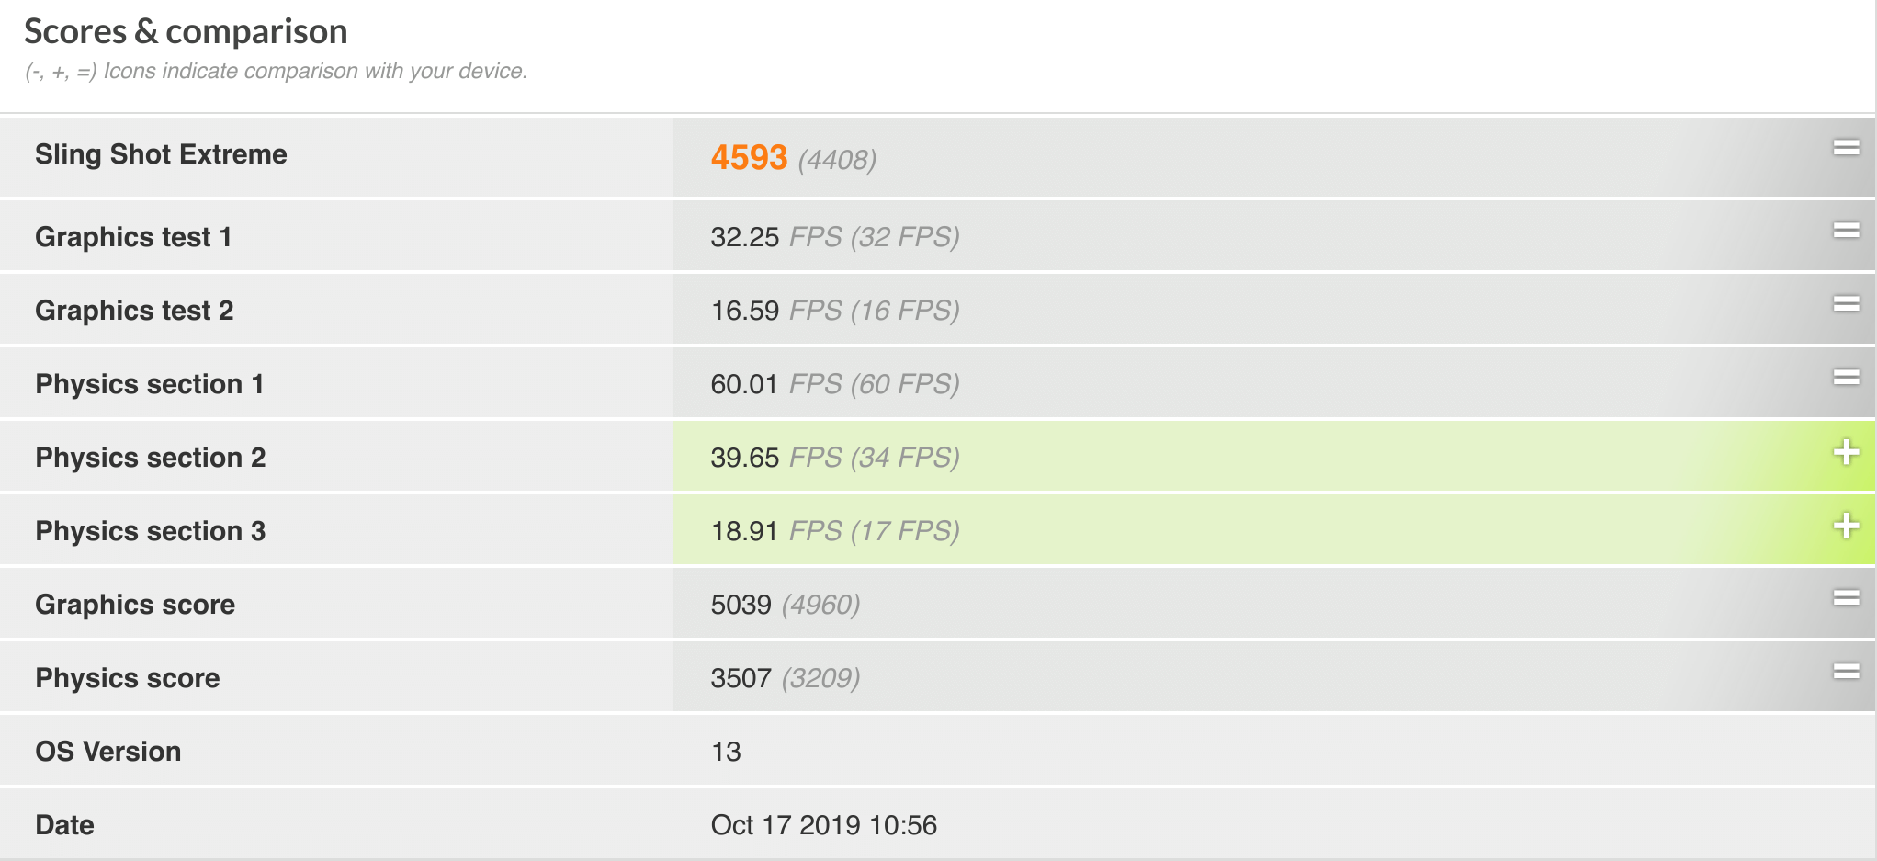Image resolution: width=1877 pixels, height=861 pixels.
Task: Click the 18.91 FPS highlighted value
Action: (745, 531)
